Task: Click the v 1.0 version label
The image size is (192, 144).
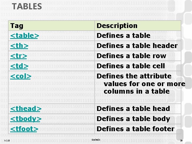Action: pyautogui.click(x=7, y=141)
